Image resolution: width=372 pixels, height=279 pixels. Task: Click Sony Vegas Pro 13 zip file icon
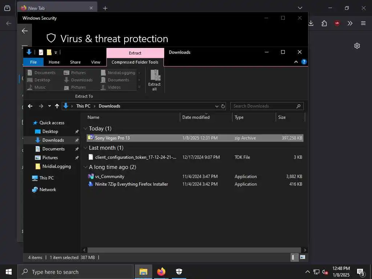[x=91, y=138]
